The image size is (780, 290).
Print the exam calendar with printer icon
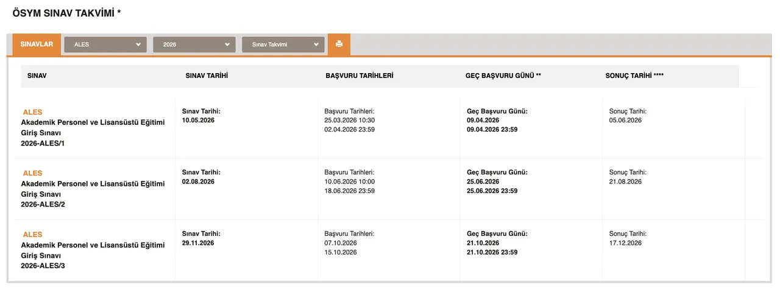click(339, 44)
